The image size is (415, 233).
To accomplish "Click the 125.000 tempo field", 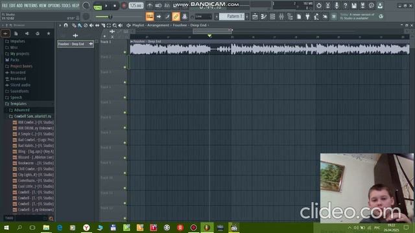I will (136, 6).
